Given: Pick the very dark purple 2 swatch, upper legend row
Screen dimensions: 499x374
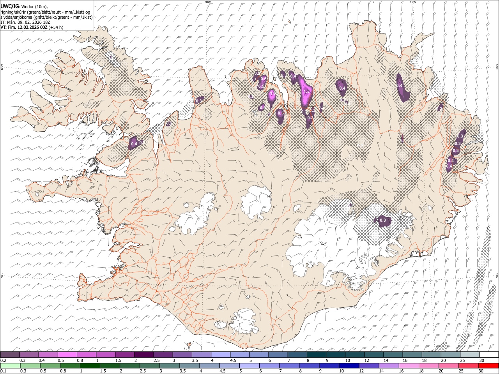Looking at the screenshot, I should tap(144, 355).
